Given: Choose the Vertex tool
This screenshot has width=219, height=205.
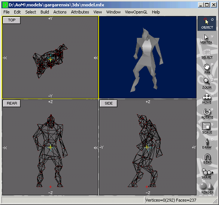Looking at the screenshot, I should (206, 39).
